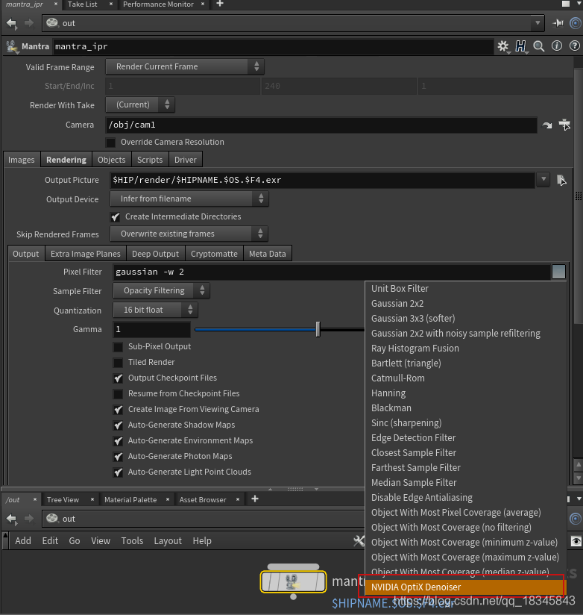Close the Material Palette tab

click(x=168, y=499)
